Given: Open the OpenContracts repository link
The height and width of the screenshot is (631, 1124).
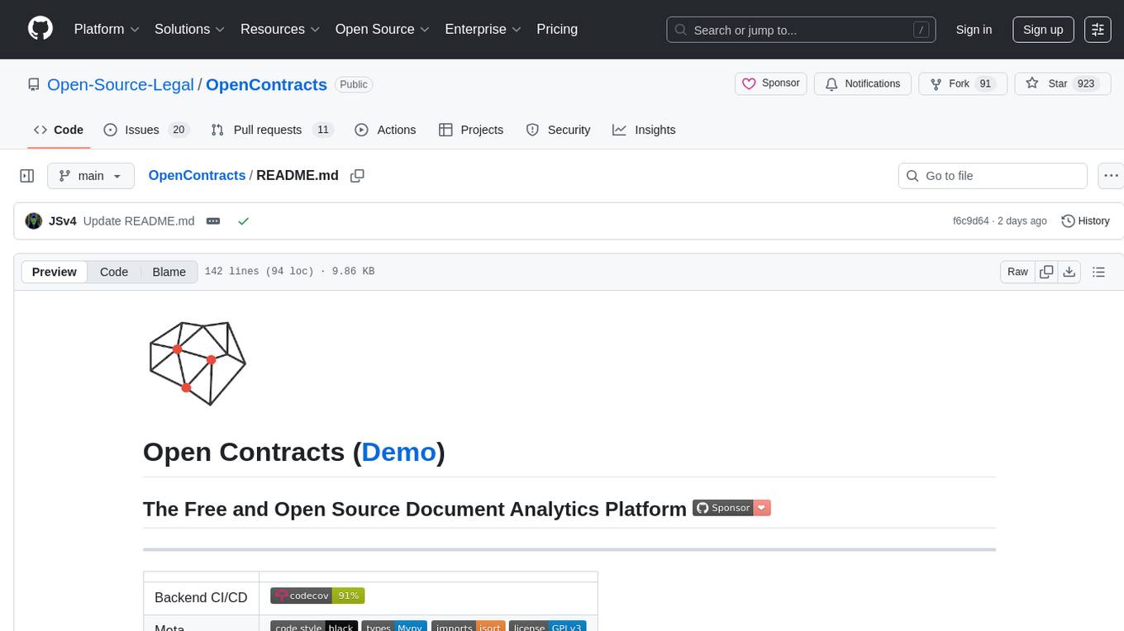Looking at the screenshot, I should 266,84.
